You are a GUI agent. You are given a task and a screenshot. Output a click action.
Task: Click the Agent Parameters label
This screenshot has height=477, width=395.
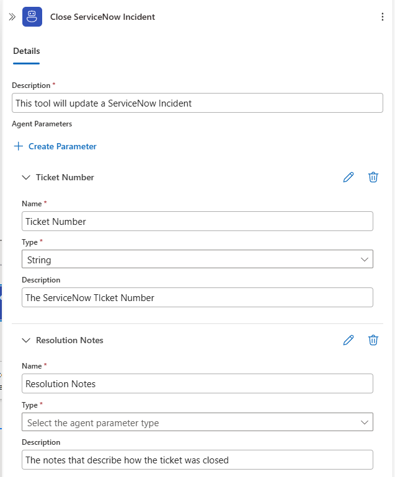[x=42, y=124]
